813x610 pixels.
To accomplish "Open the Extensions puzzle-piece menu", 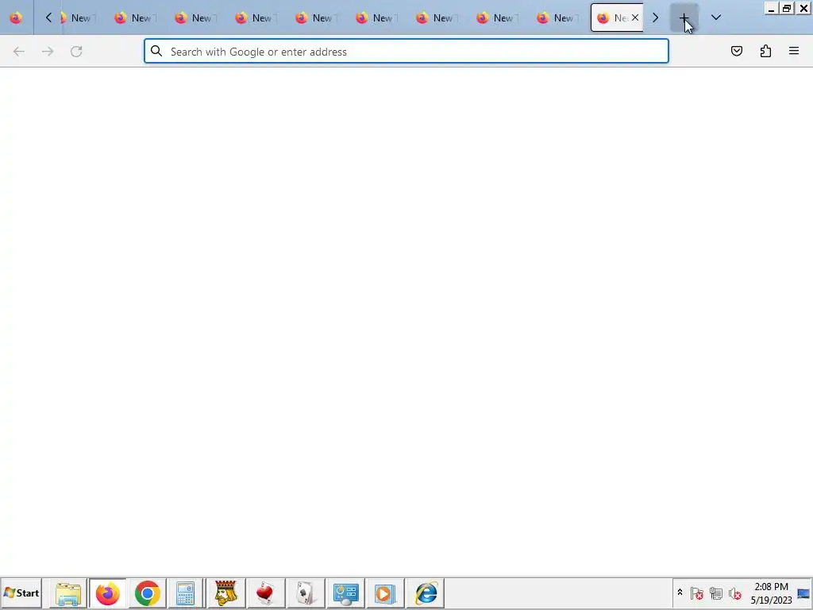I will coord(765,51).
